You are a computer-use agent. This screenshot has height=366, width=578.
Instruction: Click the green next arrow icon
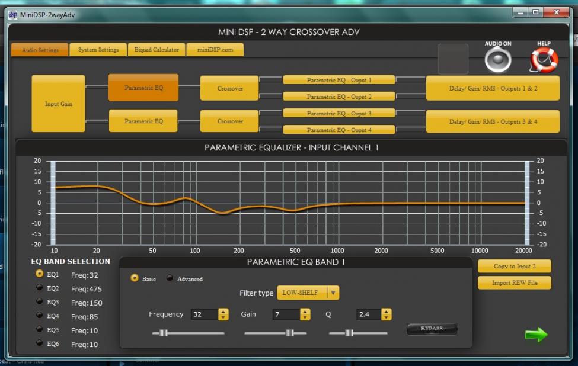tap(537, 335)
